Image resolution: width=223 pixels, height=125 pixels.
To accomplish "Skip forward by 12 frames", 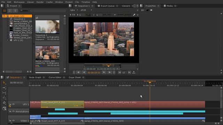I will click(x=129, y=73).
